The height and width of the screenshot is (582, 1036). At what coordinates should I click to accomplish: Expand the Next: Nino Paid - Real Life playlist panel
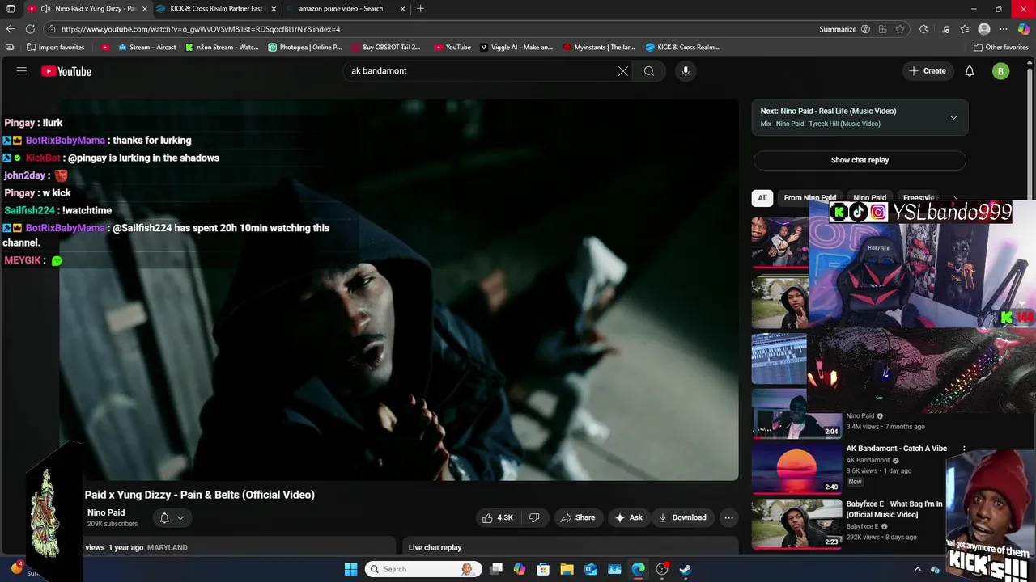pyautogui.click(x=953, y=117)
